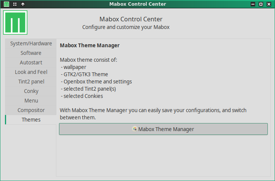This screenshot has width=275, height=181.
Task: Click the shade (up arrow) title bar icon
Action: pyautogui.click(x=22, y=4)
